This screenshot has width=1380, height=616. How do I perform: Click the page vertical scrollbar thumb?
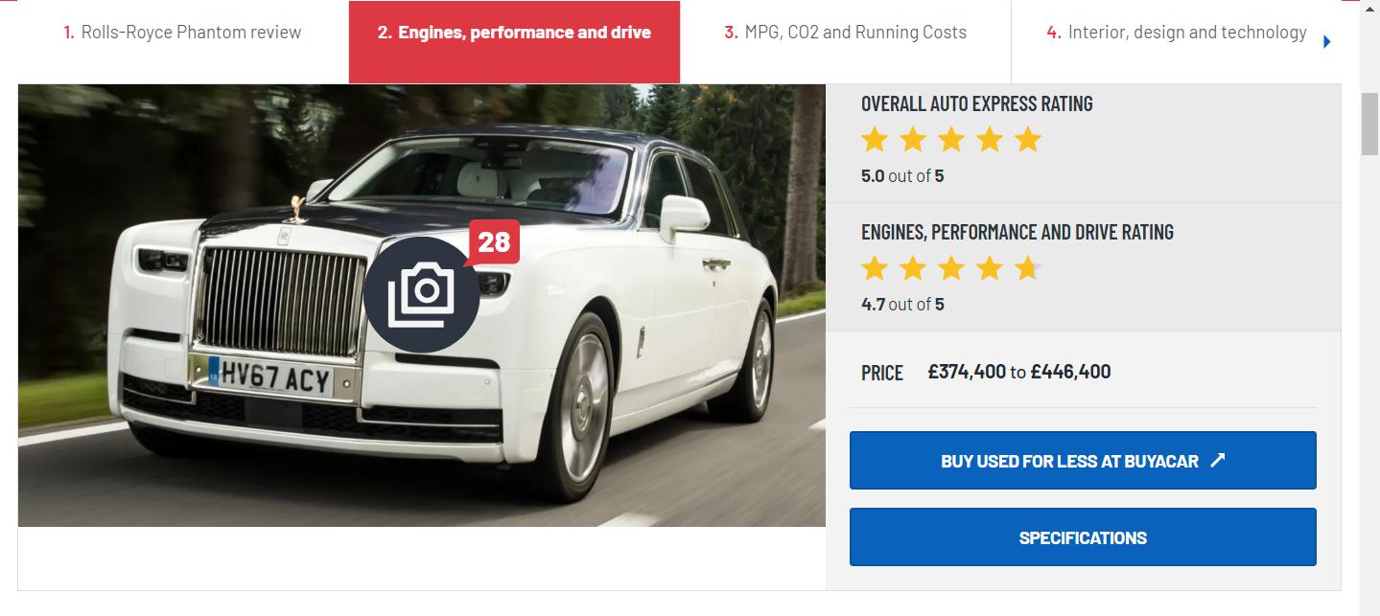point(1369,125)
